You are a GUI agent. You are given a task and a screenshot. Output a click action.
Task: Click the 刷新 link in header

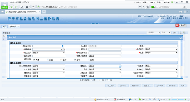174,18
